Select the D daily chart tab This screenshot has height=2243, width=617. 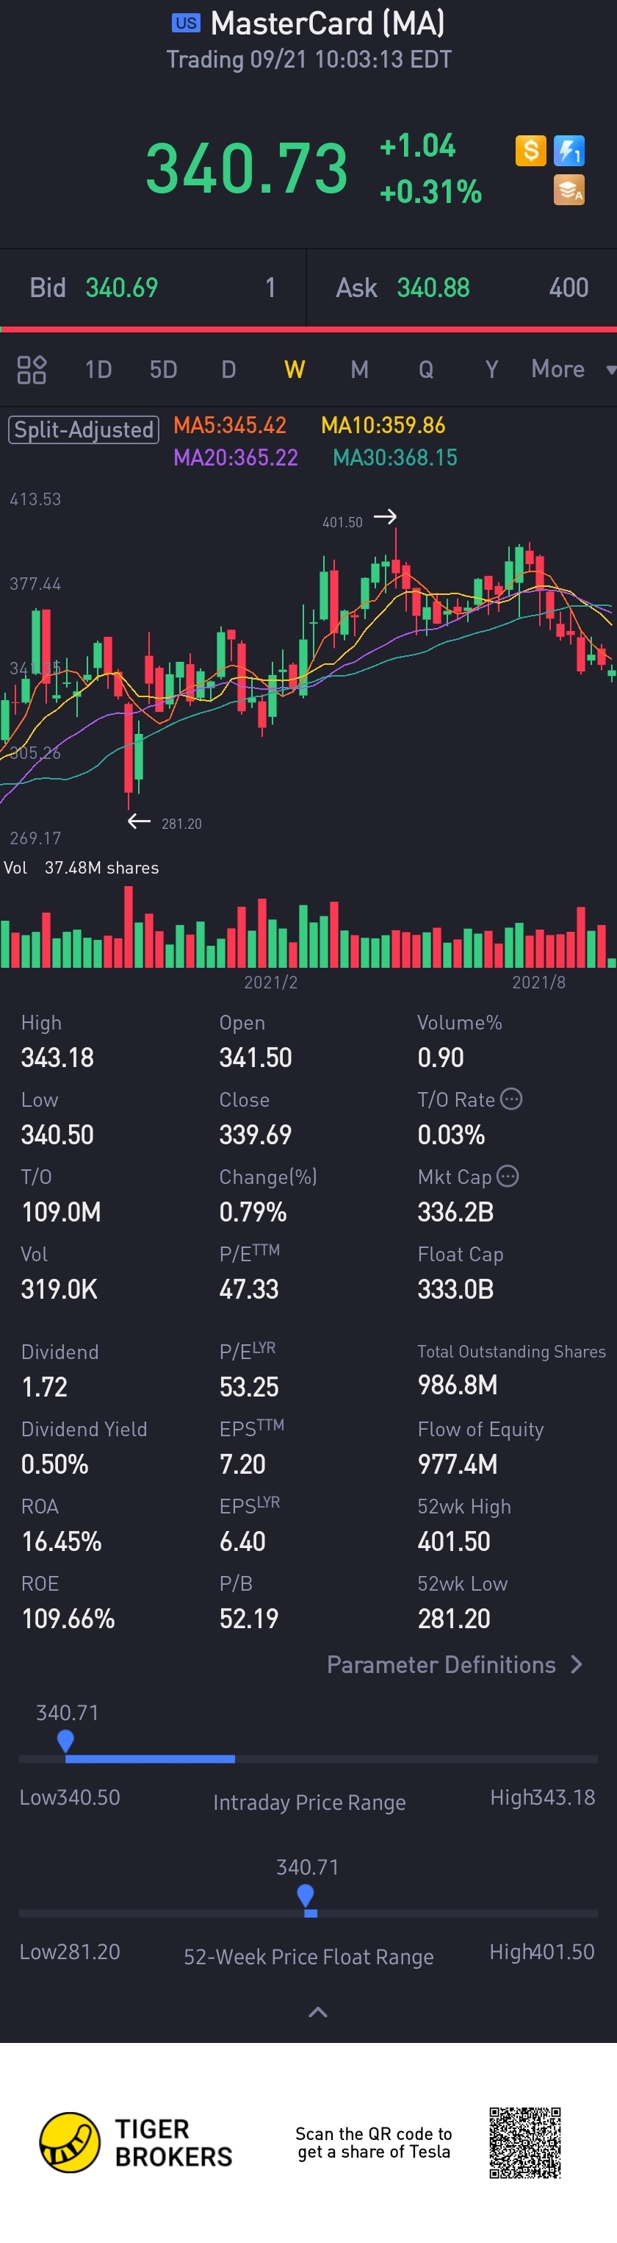(229, 369)
